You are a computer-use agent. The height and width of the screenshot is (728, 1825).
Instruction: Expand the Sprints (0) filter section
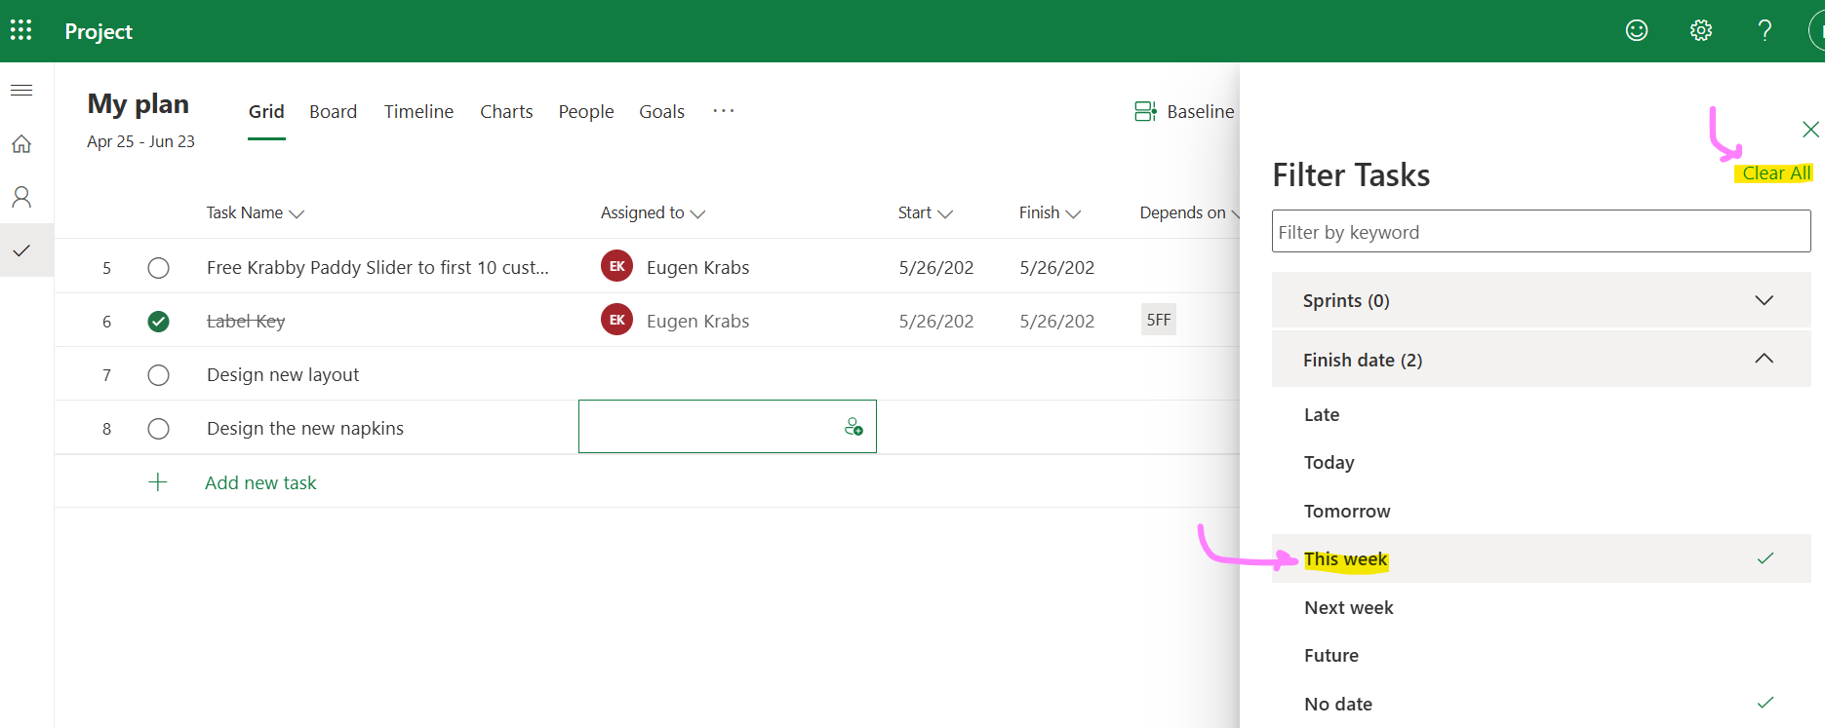[1541, 300]
